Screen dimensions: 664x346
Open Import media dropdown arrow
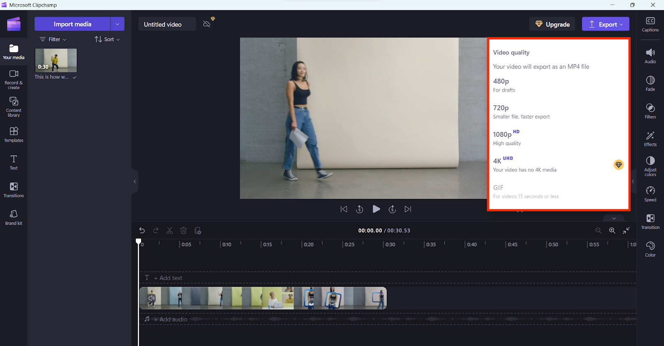coord(117,24)
